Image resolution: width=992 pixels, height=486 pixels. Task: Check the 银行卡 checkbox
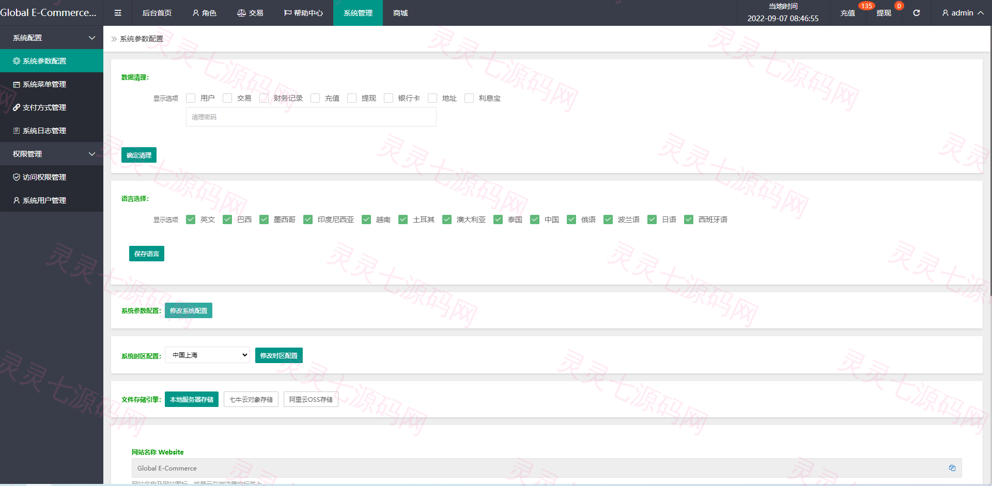point(389,98)
